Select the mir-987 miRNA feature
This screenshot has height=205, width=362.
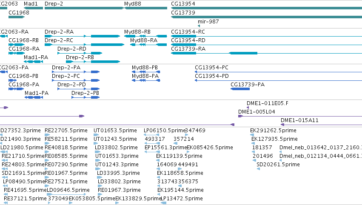coord(199,26)
